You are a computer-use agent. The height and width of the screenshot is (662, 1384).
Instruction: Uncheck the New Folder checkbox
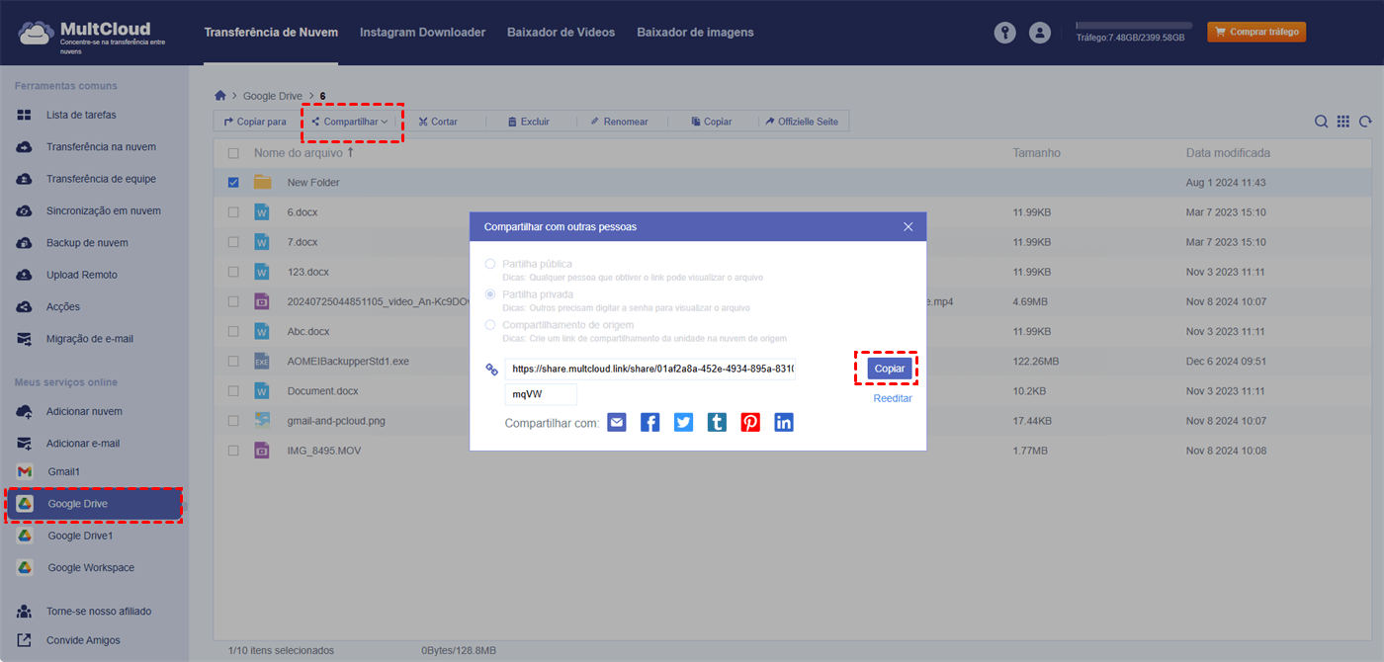coord(233,183)
